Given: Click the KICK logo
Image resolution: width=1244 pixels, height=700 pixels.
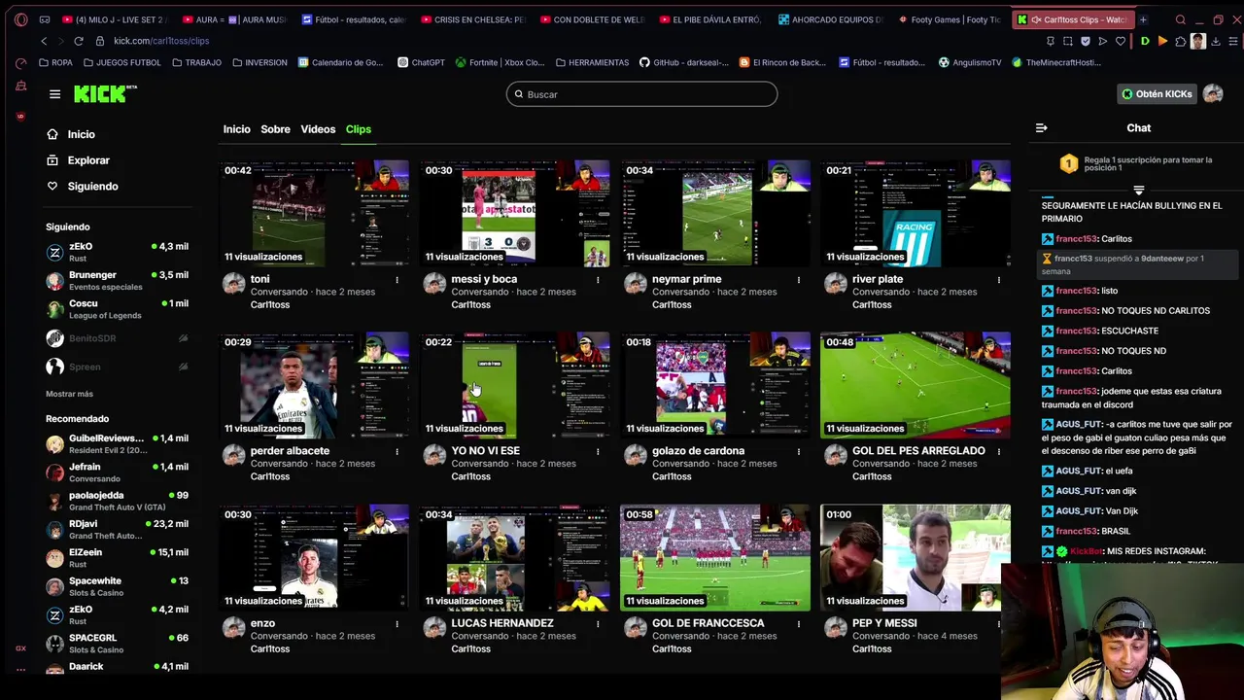Looking at the screenshot, I should (105, 93).
